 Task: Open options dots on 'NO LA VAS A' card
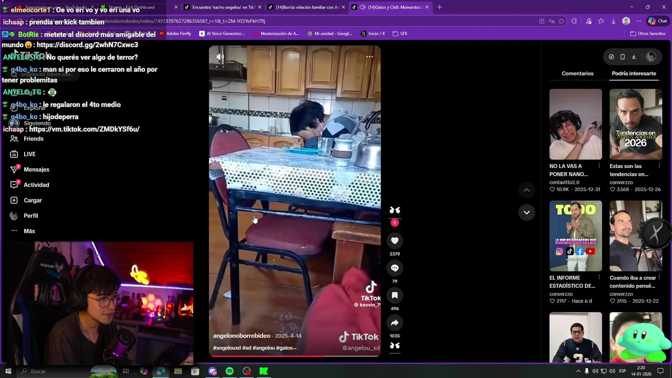(x=599, y=166)
